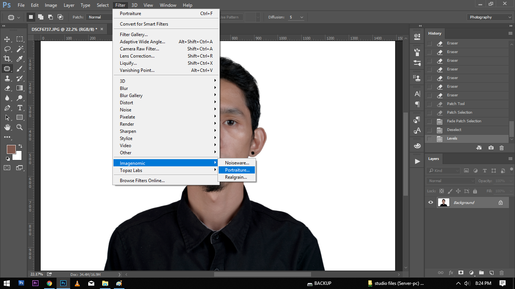
Task: Select the Clone Stamp tool
Action: tap(7, 78)
